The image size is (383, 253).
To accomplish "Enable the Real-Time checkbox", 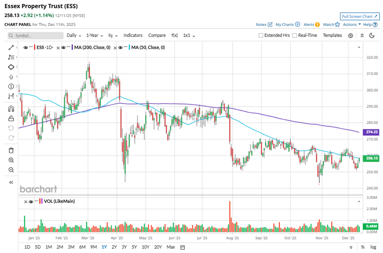I will tap(295, 35).
